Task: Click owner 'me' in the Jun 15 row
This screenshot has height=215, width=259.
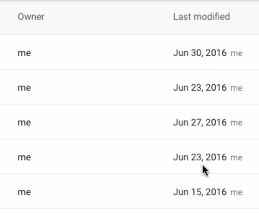Action: coord(24,192)
